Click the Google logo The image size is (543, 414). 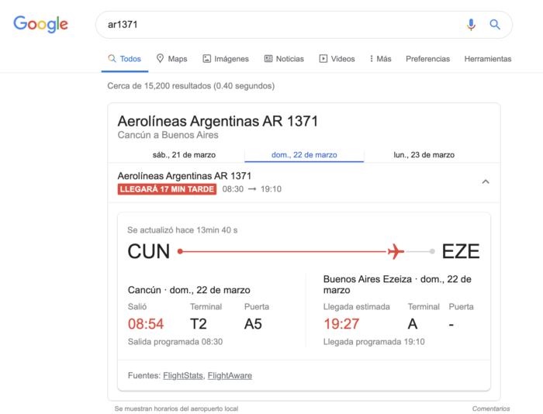click(x=40, y=24)
